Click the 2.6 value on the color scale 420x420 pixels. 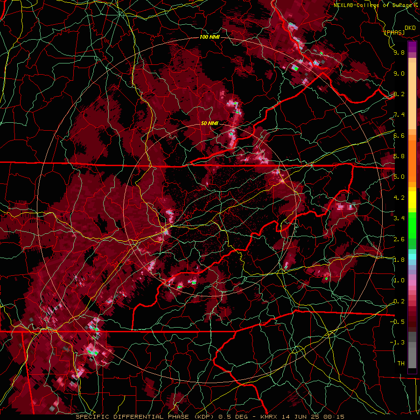tap(399, 239)
